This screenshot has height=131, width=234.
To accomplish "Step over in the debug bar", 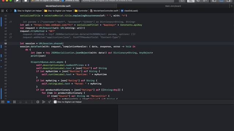I will [x=20, y=102].
